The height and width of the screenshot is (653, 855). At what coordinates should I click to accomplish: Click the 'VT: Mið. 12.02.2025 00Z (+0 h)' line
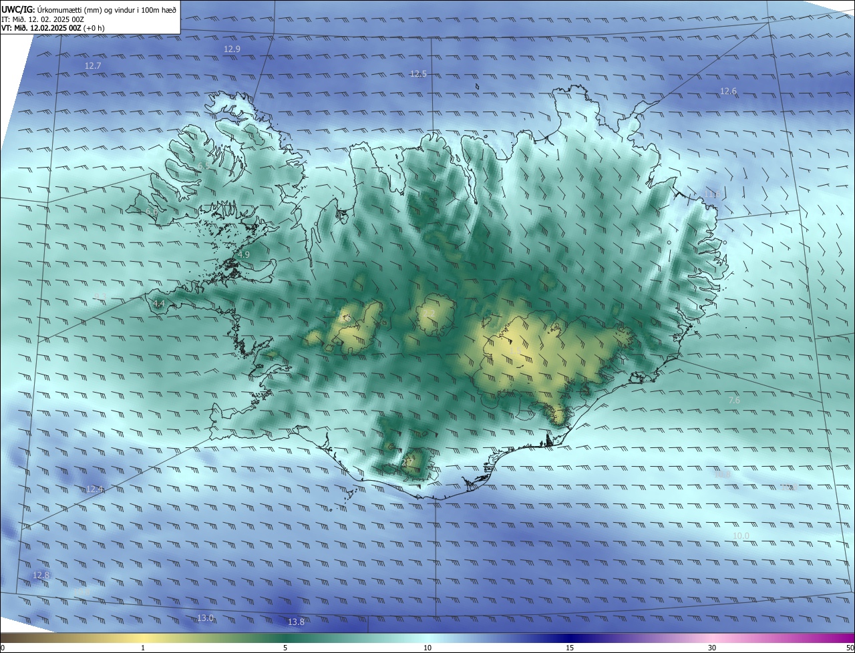coord(53,28)
